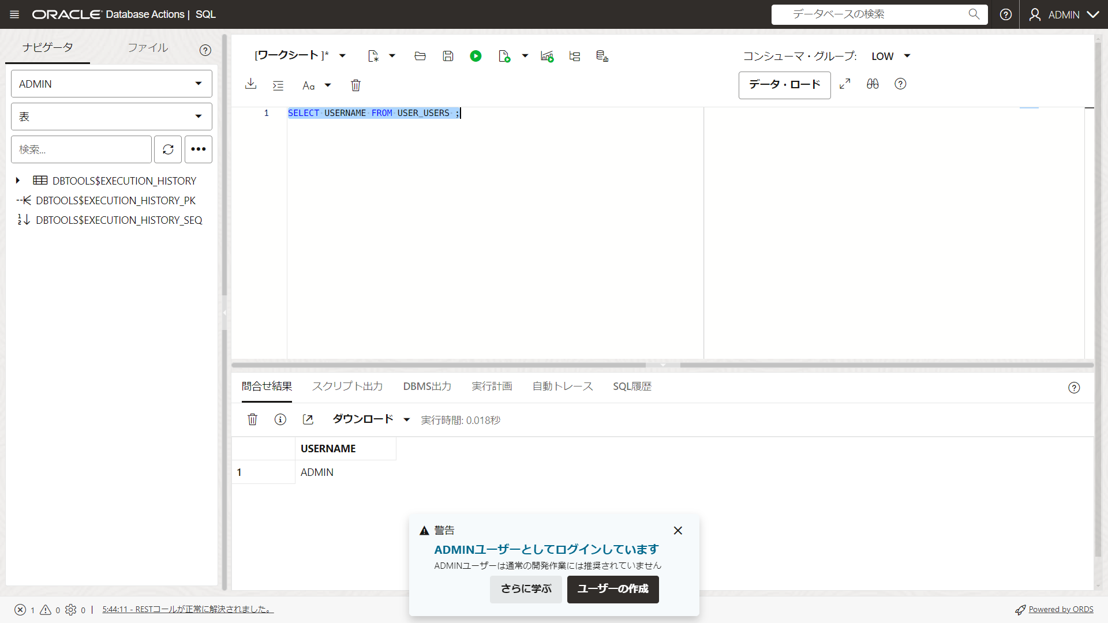Switch to the ファイル tab
Screen dimensions: 1108x623
coord(148,48)
